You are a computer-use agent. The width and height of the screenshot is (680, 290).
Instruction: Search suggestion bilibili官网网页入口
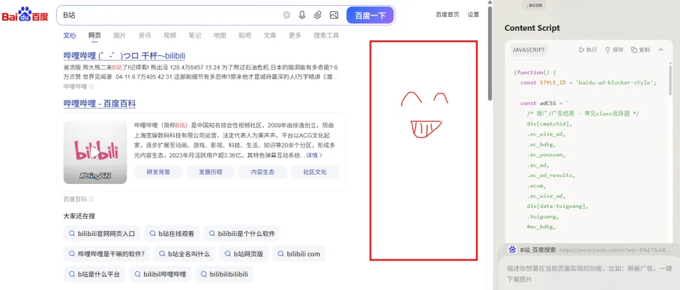click(102, 234)
